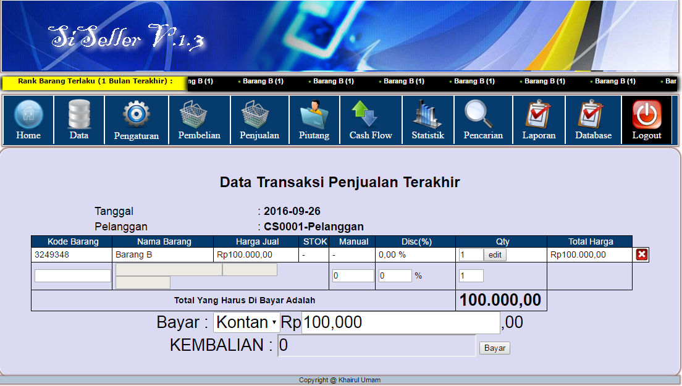Click the Bayar button to complete payment

click(494, 348)
